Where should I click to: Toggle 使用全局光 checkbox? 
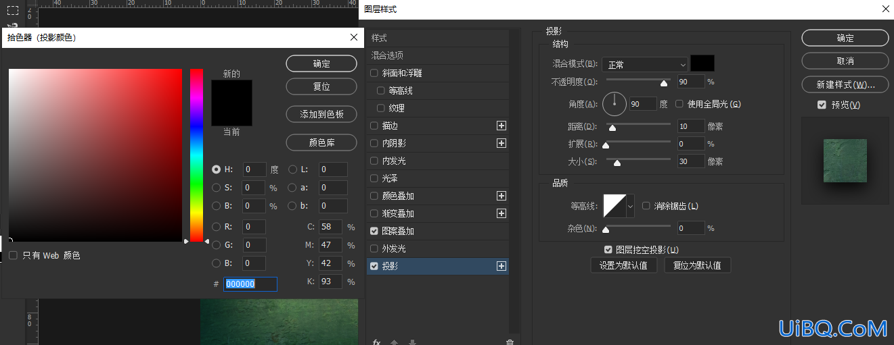point(679,104)
